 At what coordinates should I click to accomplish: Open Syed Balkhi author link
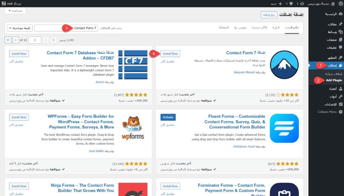click(x=96, y=151)
